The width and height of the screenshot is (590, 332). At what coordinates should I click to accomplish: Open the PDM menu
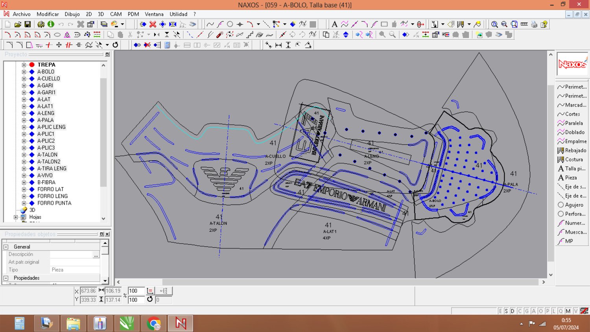pyautogui.click(x=133, y=14)
